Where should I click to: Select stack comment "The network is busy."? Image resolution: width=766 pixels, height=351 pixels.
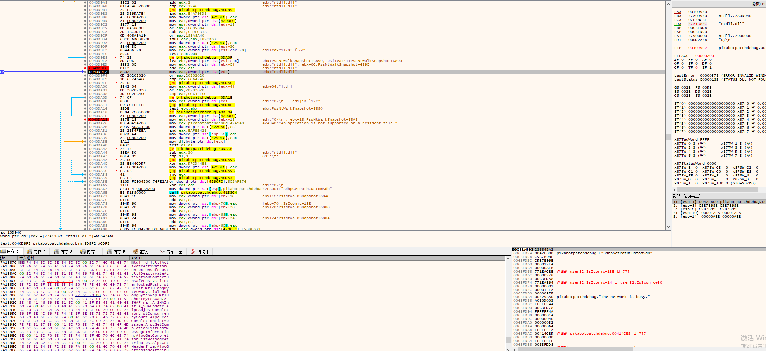(603, 297)
